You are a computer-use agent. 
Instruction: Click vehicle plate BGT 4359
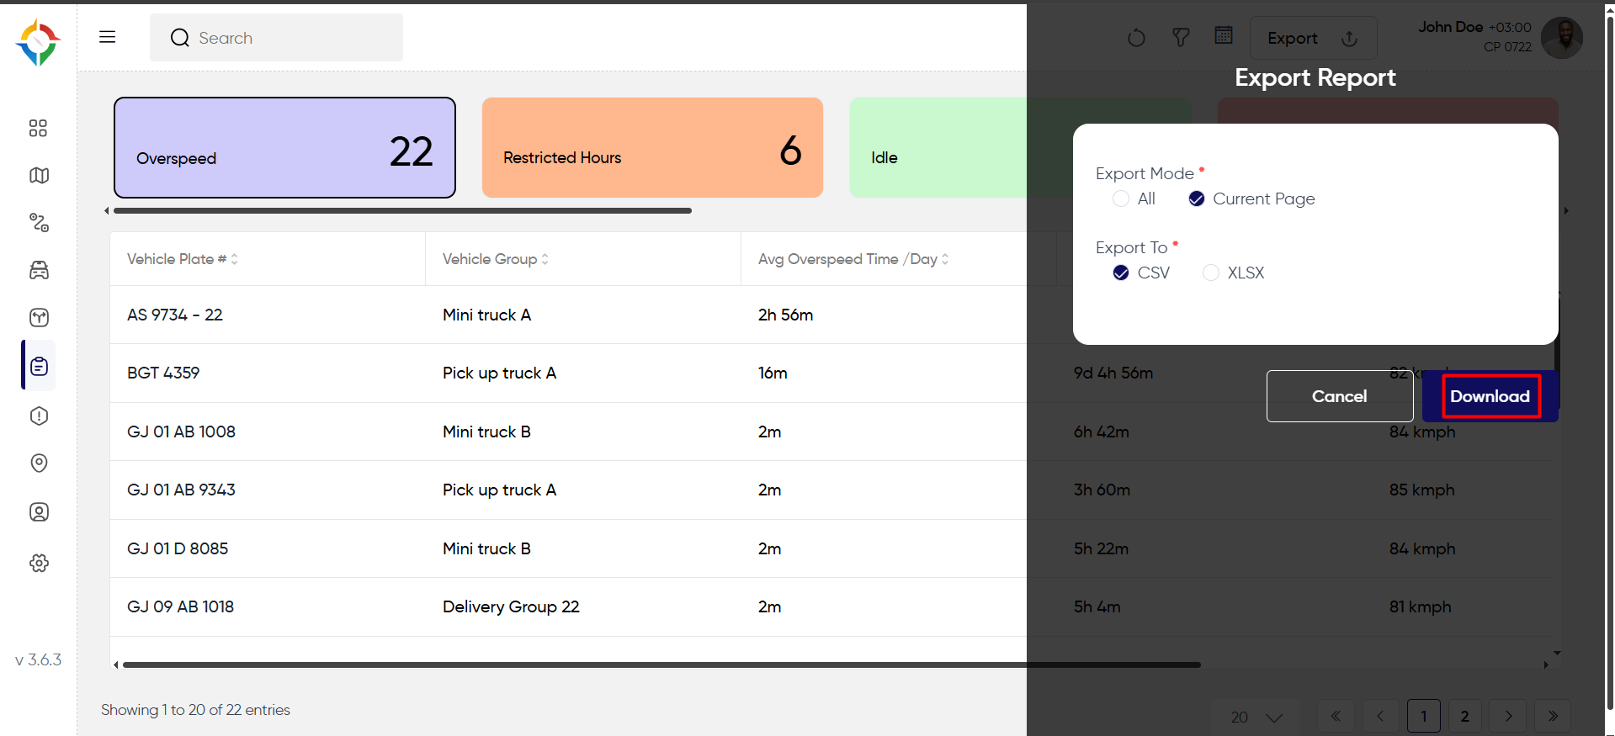163,373
